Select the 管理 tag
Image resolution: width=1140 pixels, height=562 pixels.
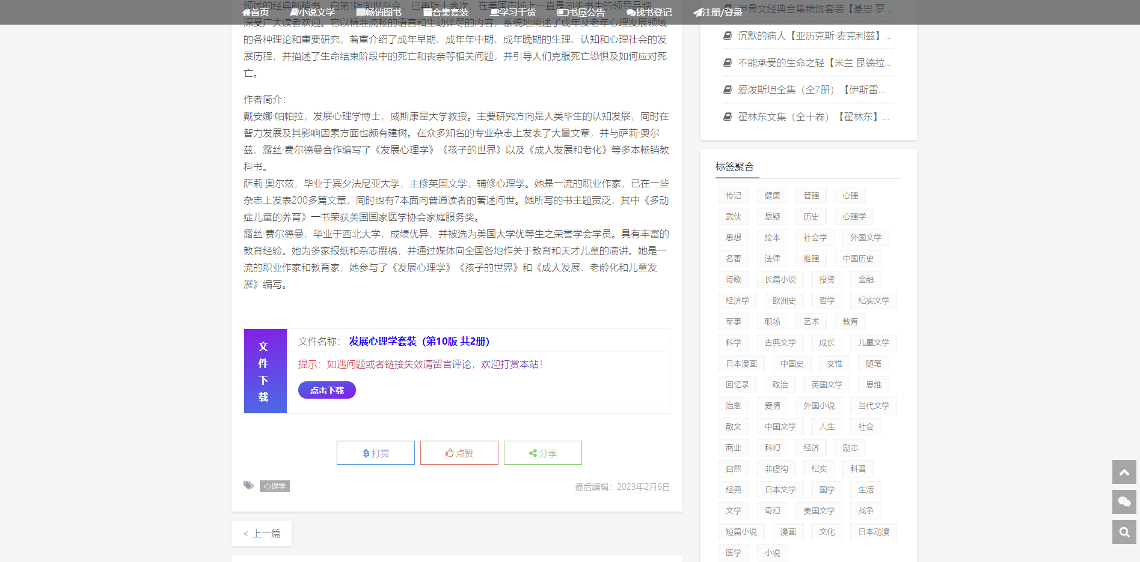pyautogui.click(x=812, y=196)
